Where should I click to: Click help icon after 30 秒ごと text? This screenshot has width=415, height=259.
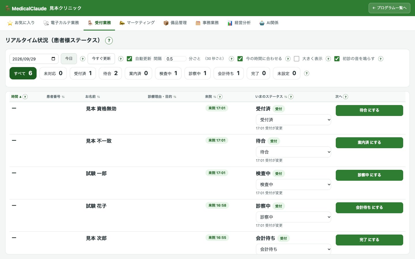point(231,59)
